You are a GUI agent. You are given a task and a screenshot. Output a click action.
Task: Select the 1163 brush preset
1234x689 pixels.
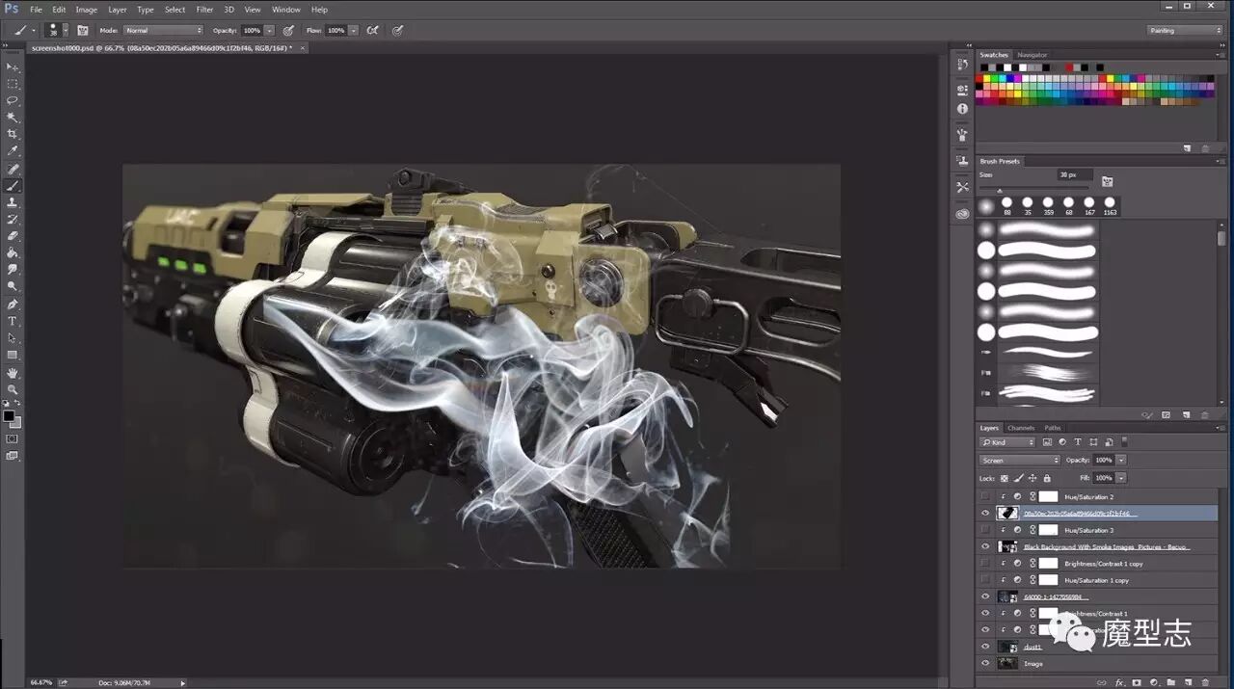pos(1110,205)
